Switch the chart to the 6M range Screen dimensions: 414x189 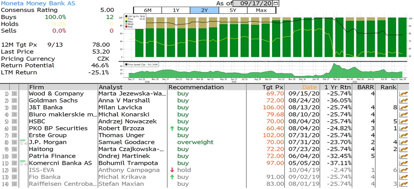[148, 10]
